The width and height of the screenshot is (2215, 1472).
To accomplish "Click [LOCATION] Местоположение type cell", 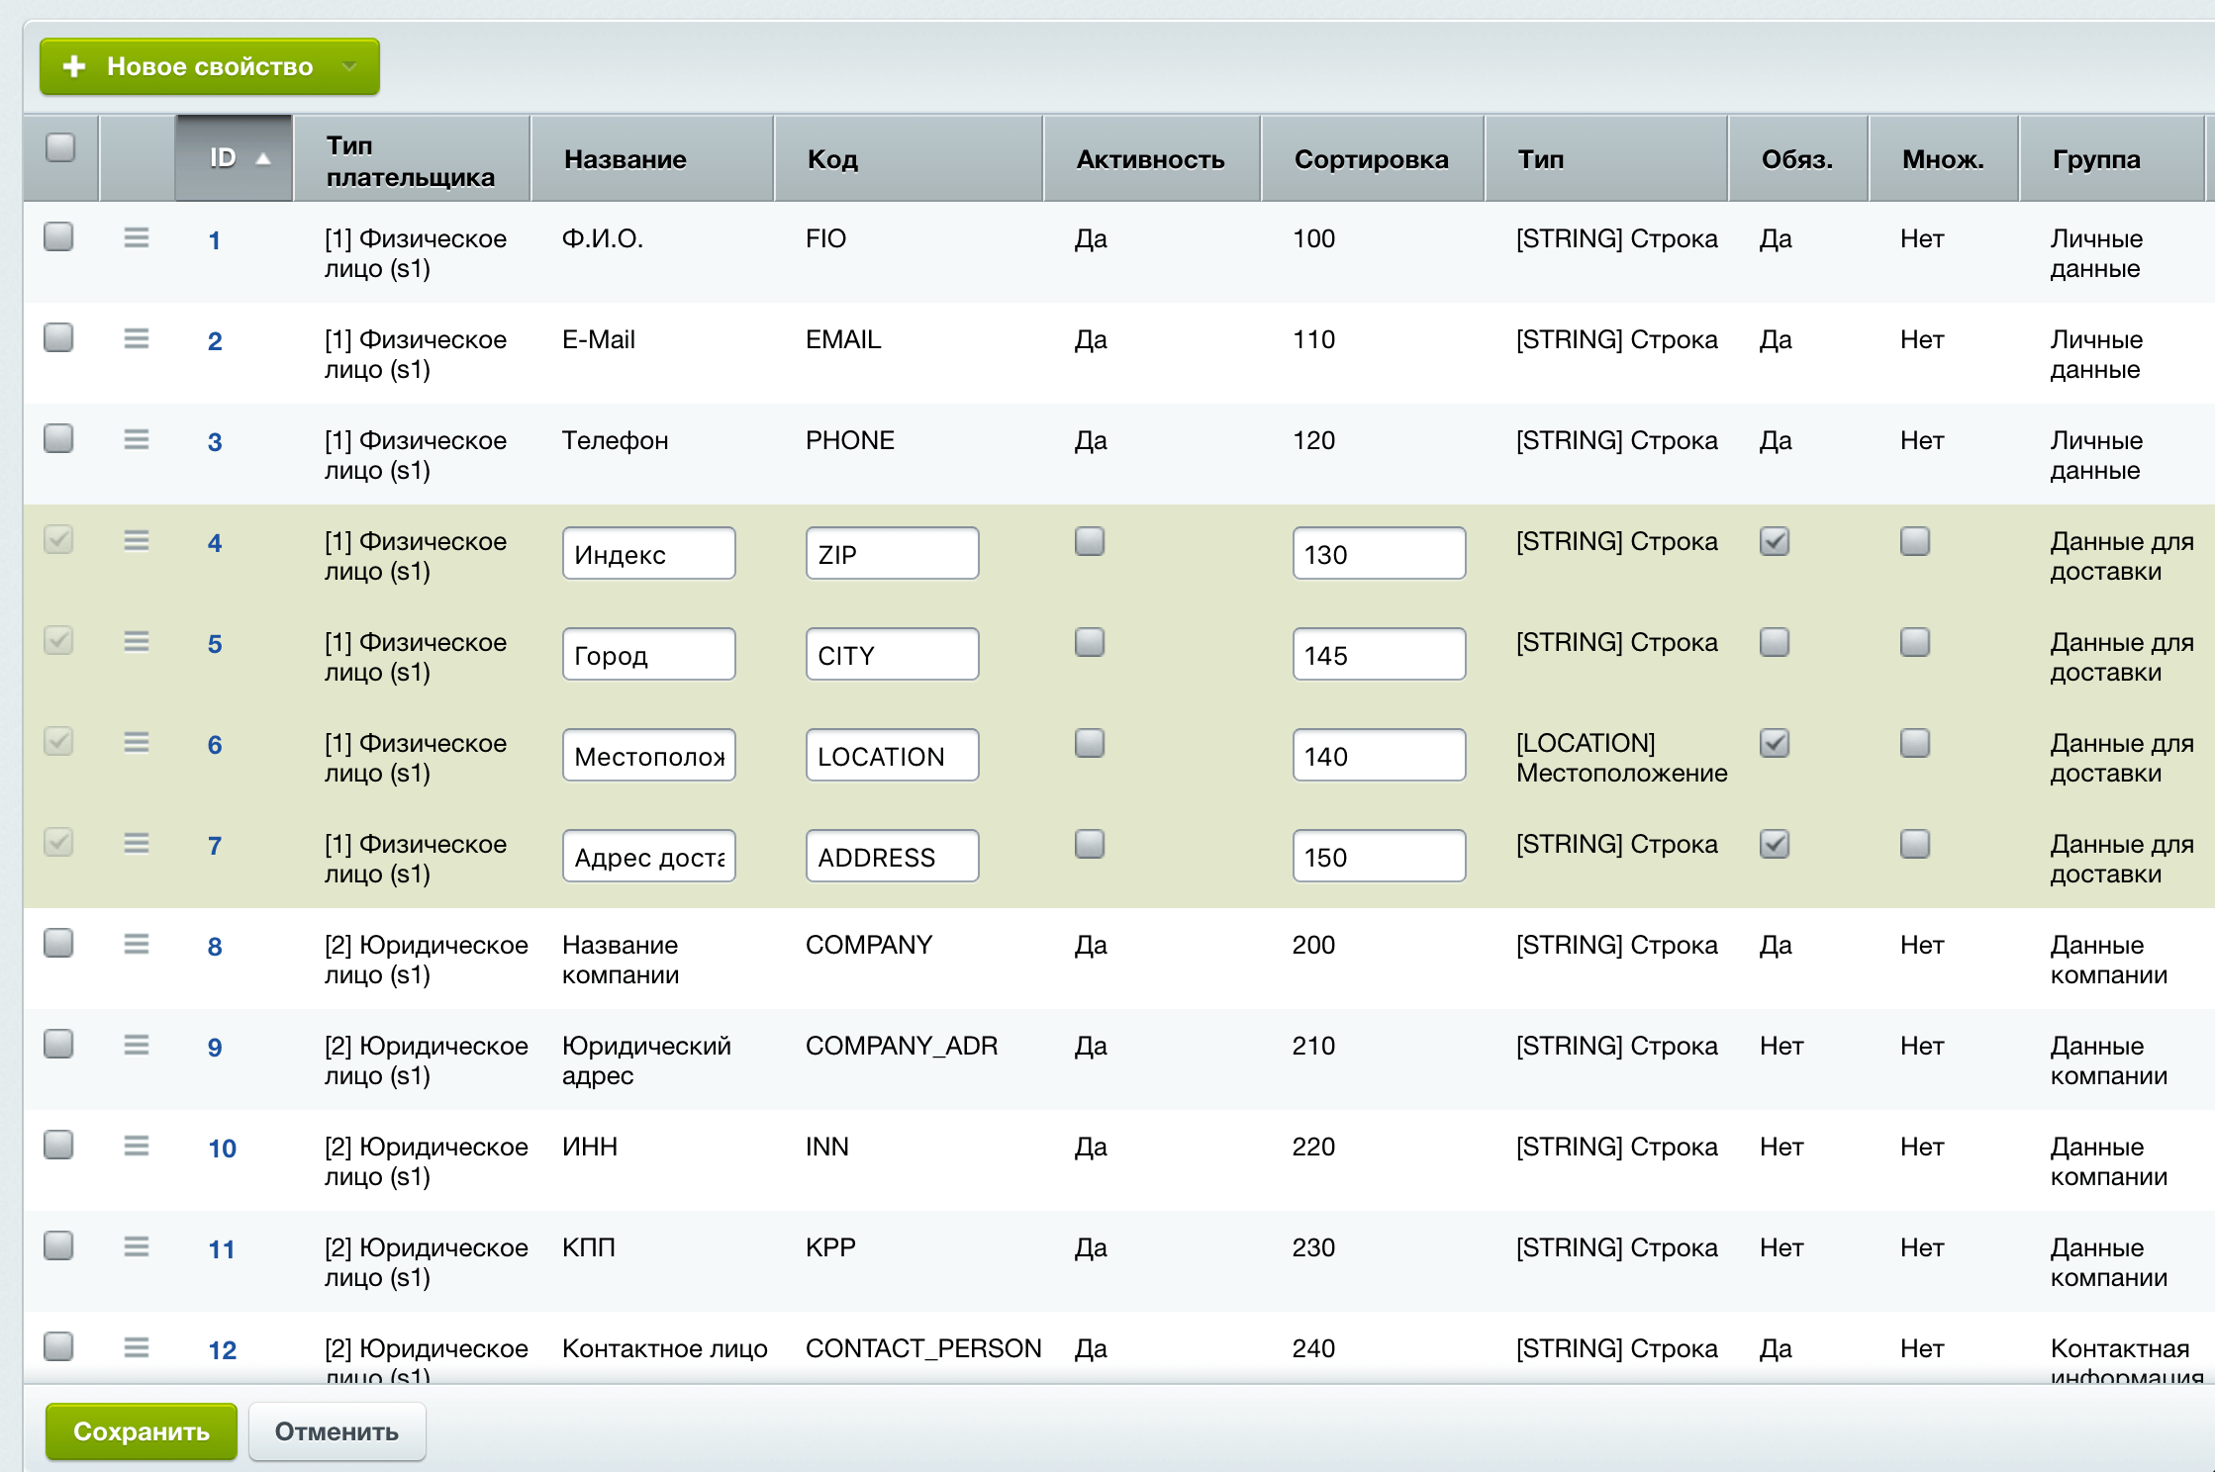I will 1621,758.
